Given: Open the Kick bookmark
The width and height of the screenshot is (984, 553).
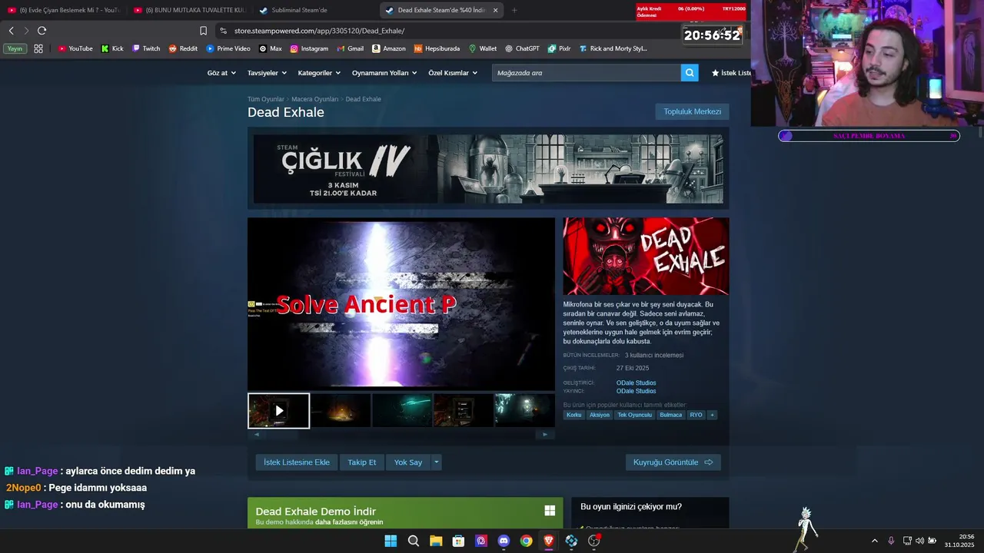Looking at the screenshot, I should point(112,48).
